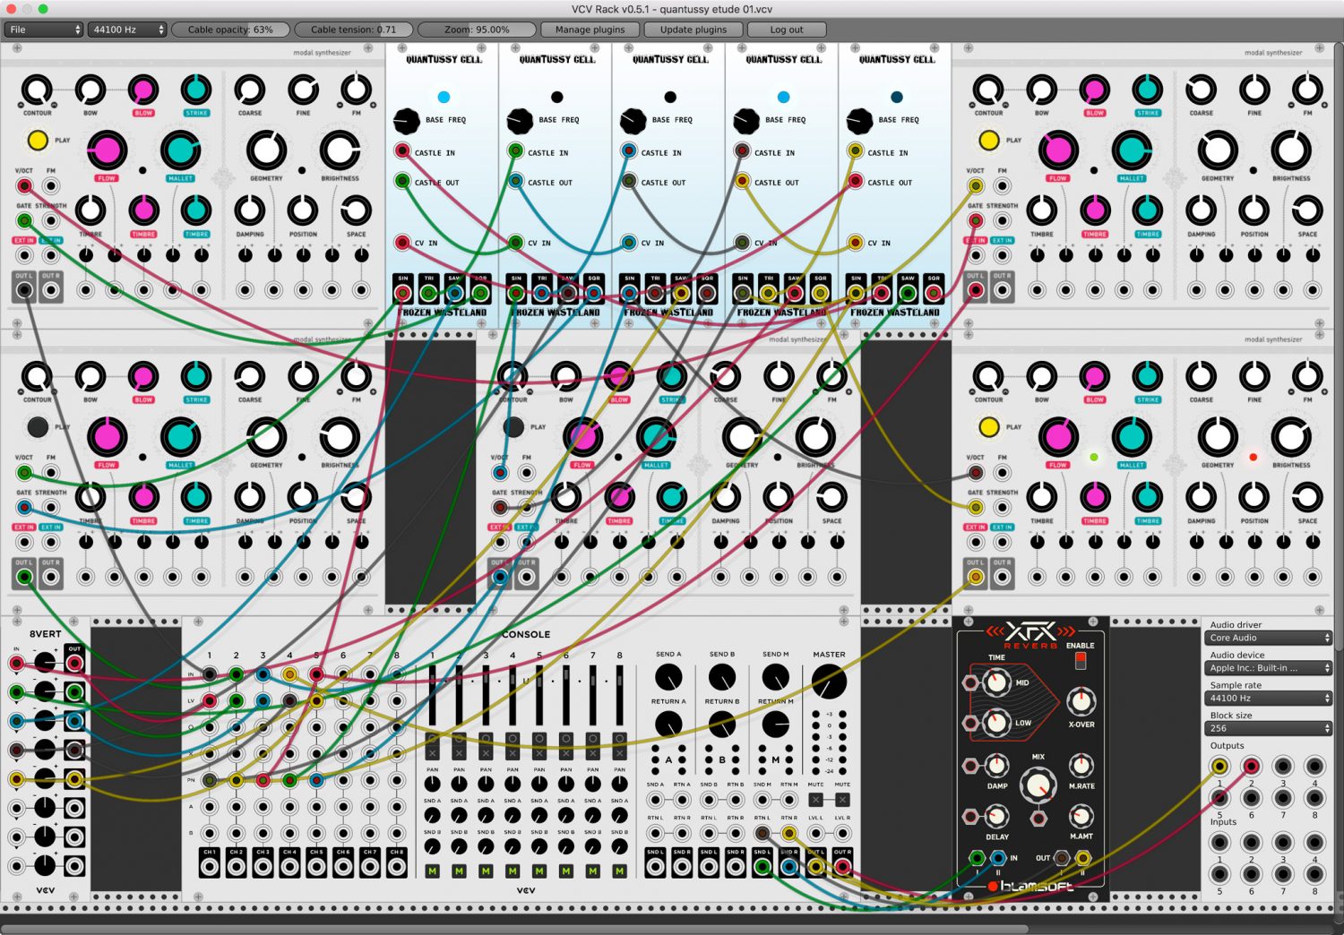Image resolution: width=1344 pixels, height=935 pixels.
Task: Click the Update plugins button
Action: coord(694,30)
